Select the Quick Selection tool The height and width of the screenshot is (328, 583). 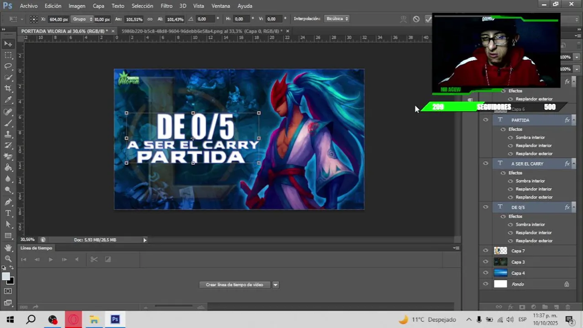click(x=8, y=77)
